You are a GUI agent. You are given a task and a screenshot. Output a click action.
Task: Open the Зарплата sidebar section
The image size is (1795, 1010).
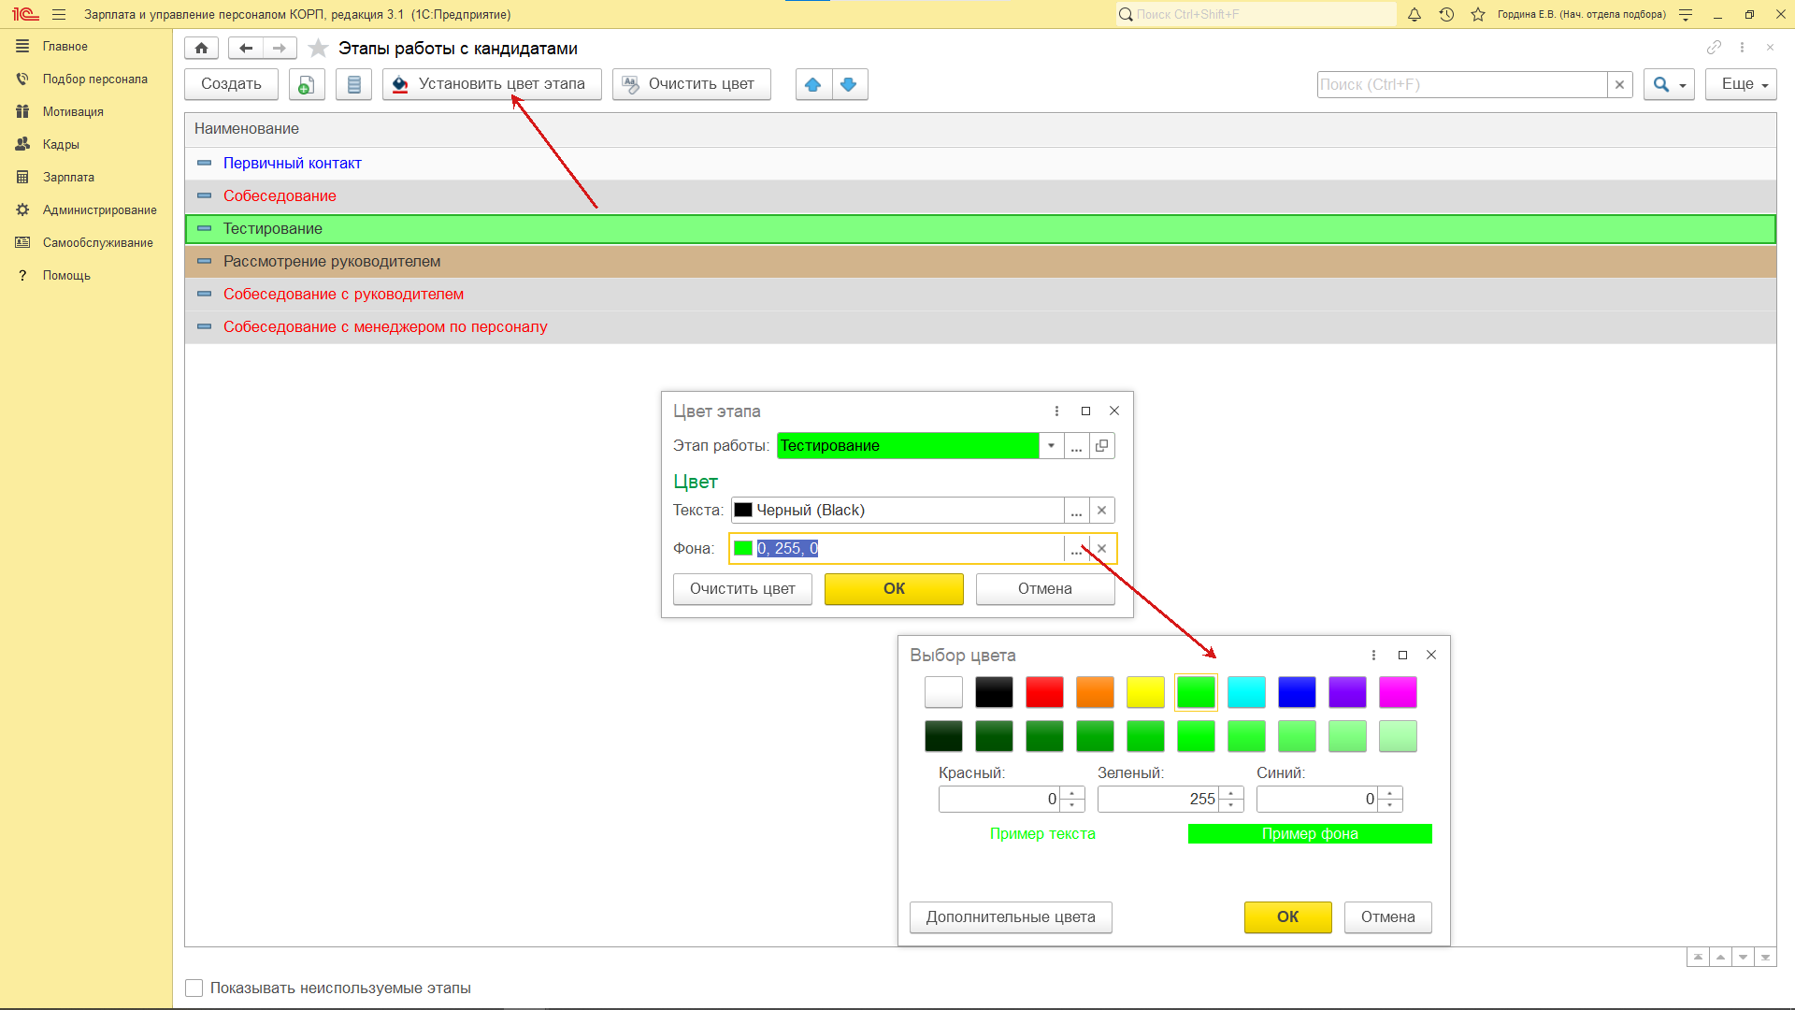coord(68,177)
